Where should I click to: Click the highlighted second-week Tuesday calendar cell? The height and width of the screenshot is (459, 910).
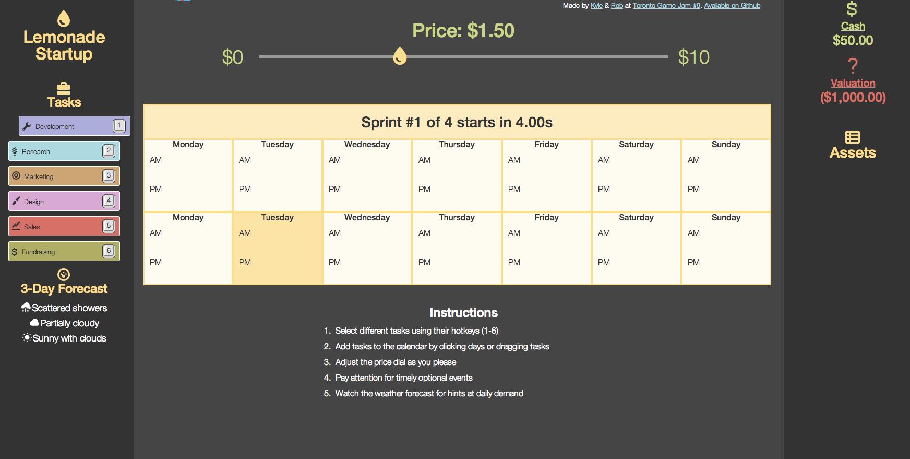tap(277, 248)
